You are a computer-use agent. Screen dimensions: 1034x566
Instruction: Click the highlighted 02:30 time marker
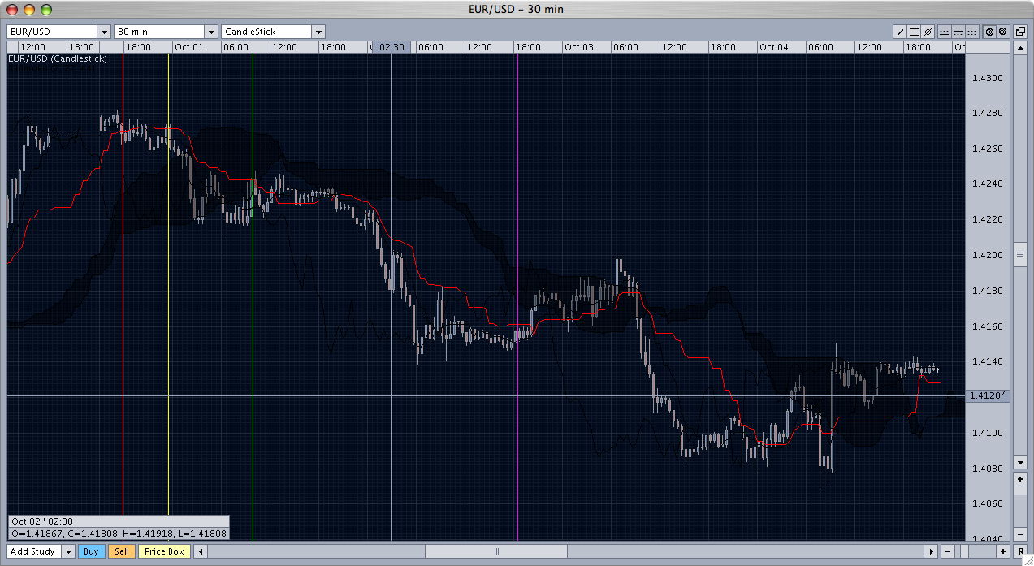coord(392,47)
